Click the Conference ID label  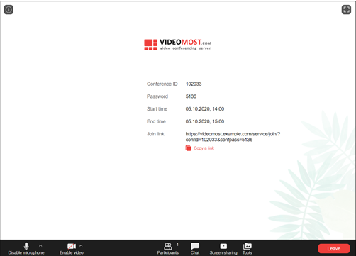coord(162,84)
